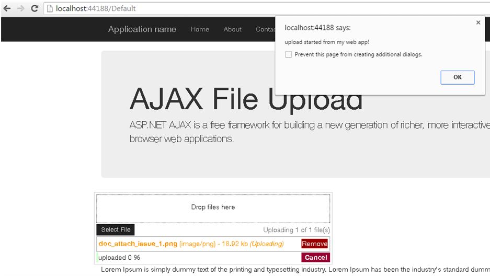Reload the page with the refresh icon
Screen dimensions: 490x277
point(35,8)
